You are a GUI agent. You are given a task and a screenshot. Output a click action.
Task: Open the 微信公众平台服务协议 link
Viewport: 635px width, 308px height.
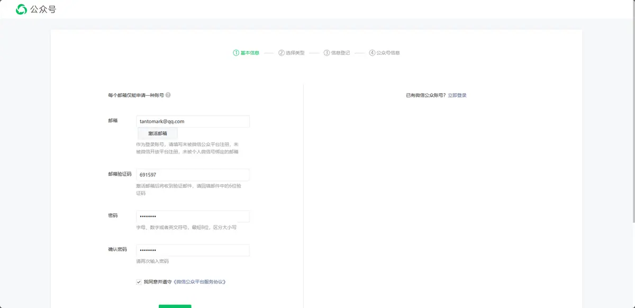200,282
